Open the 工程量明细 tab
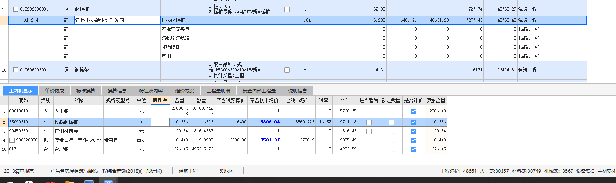616x183 pixels. 218,91
